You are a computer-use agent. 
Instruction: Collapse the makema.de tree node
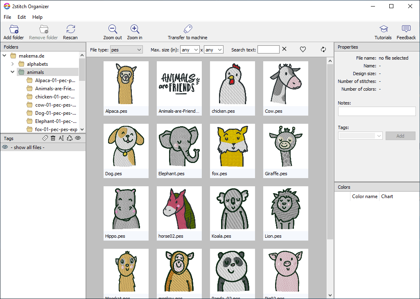coord(5,56)
